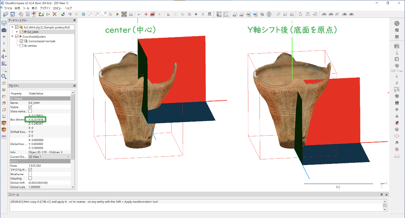Click the Save floppy disk icon

[x=13, y=14]
